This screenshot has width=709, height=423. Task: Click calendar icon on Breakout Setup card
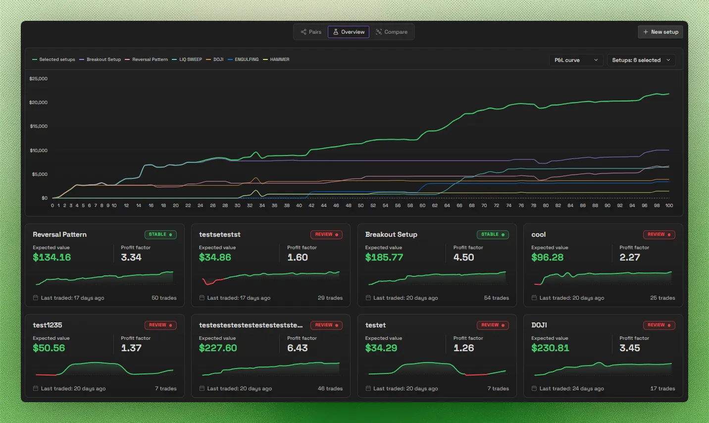pos(368,298)
